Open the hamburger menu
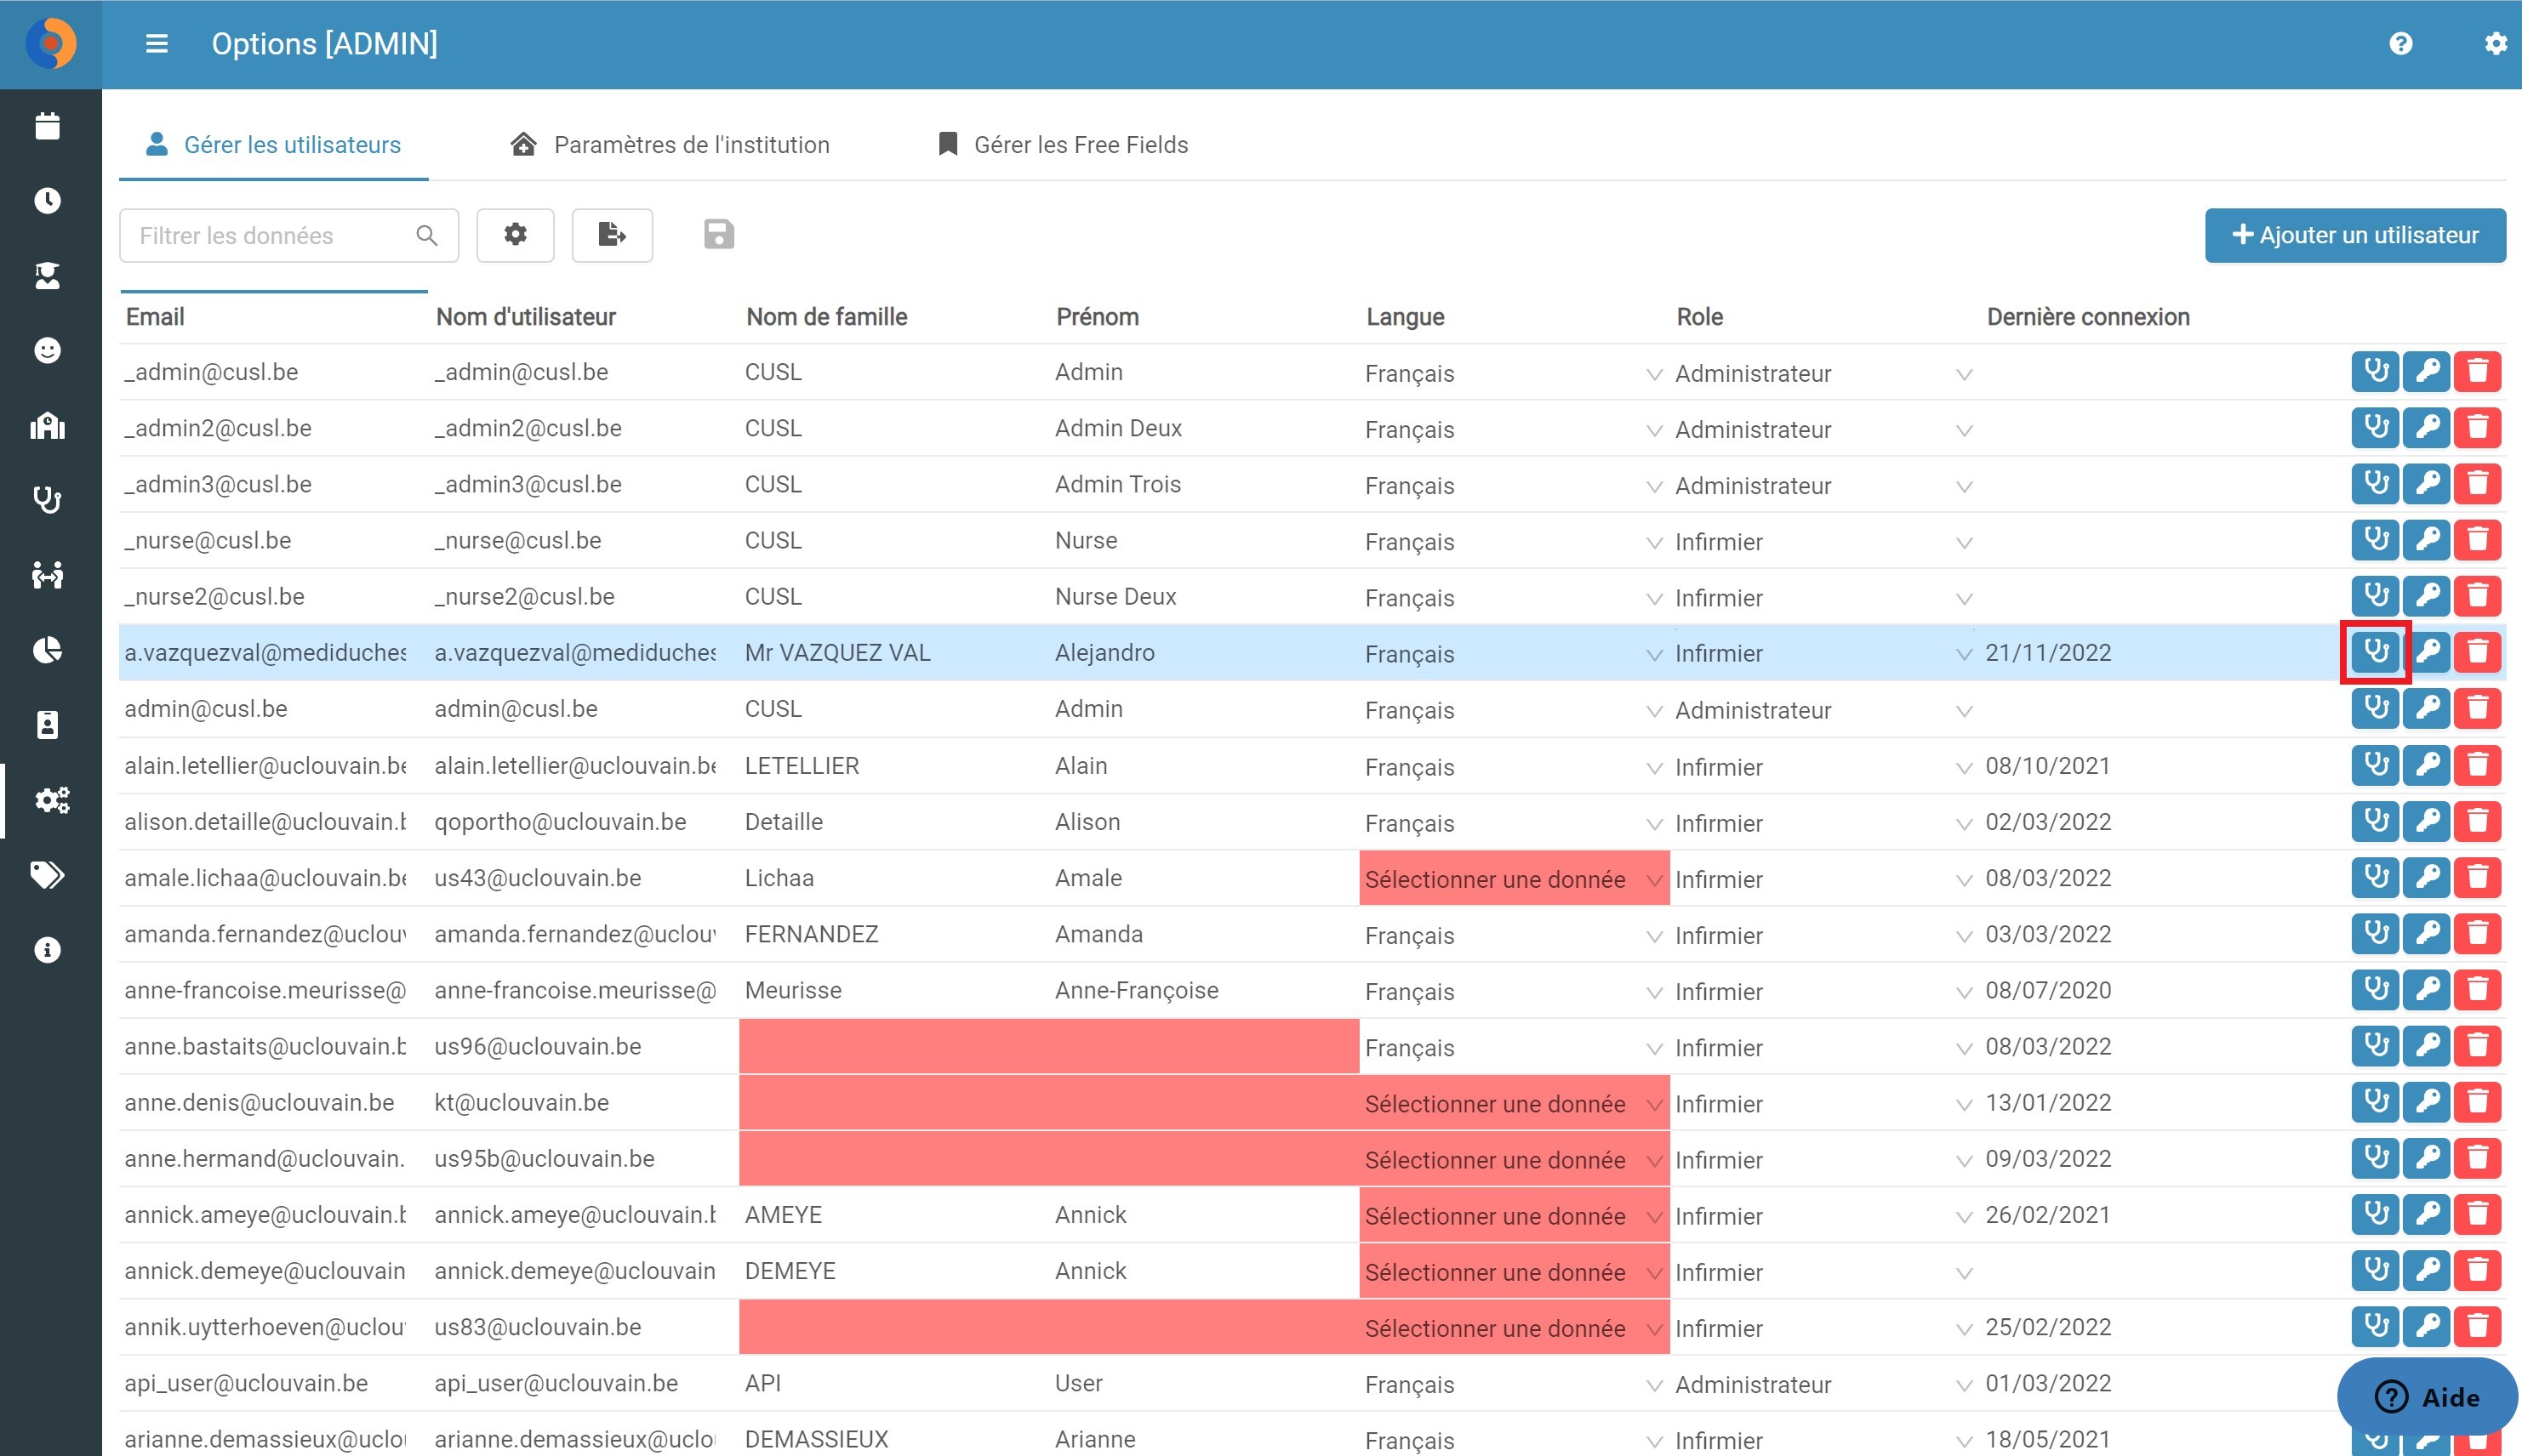This screenshot has width=2522, height=1456. 156,44
